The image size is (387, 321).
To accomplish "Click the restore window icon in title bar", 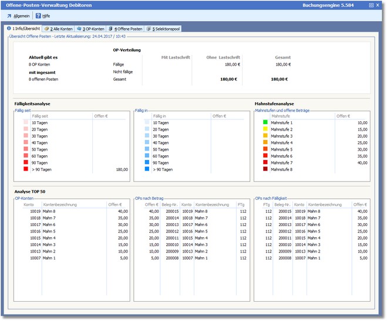I will tap(371, 5).
